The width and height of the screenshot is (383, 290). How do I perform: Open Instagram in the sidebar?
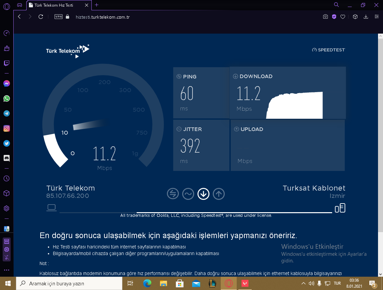7,128
